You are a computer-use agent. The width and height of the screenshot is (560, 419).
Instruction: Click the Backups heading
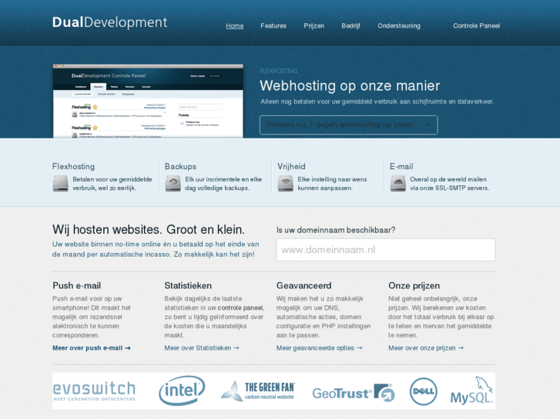pos(180,167)
